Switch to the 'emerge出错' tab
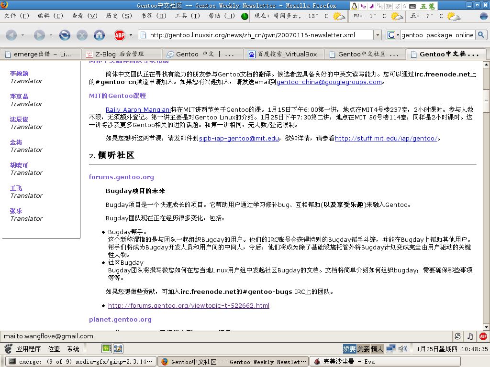490x367 pixels. click(x=41, y=54)
